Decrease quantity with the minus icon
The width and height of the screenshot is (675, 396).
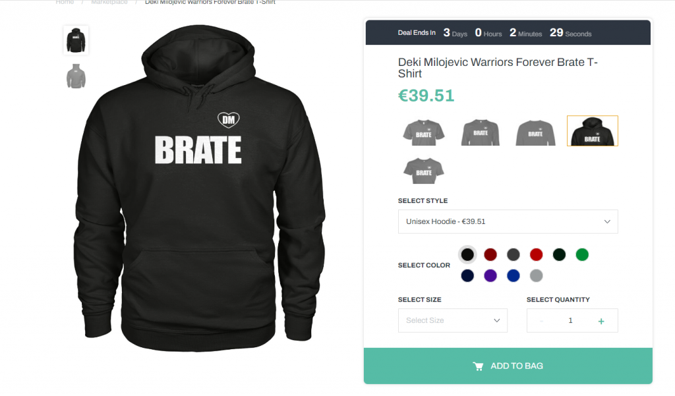[541, 321]
